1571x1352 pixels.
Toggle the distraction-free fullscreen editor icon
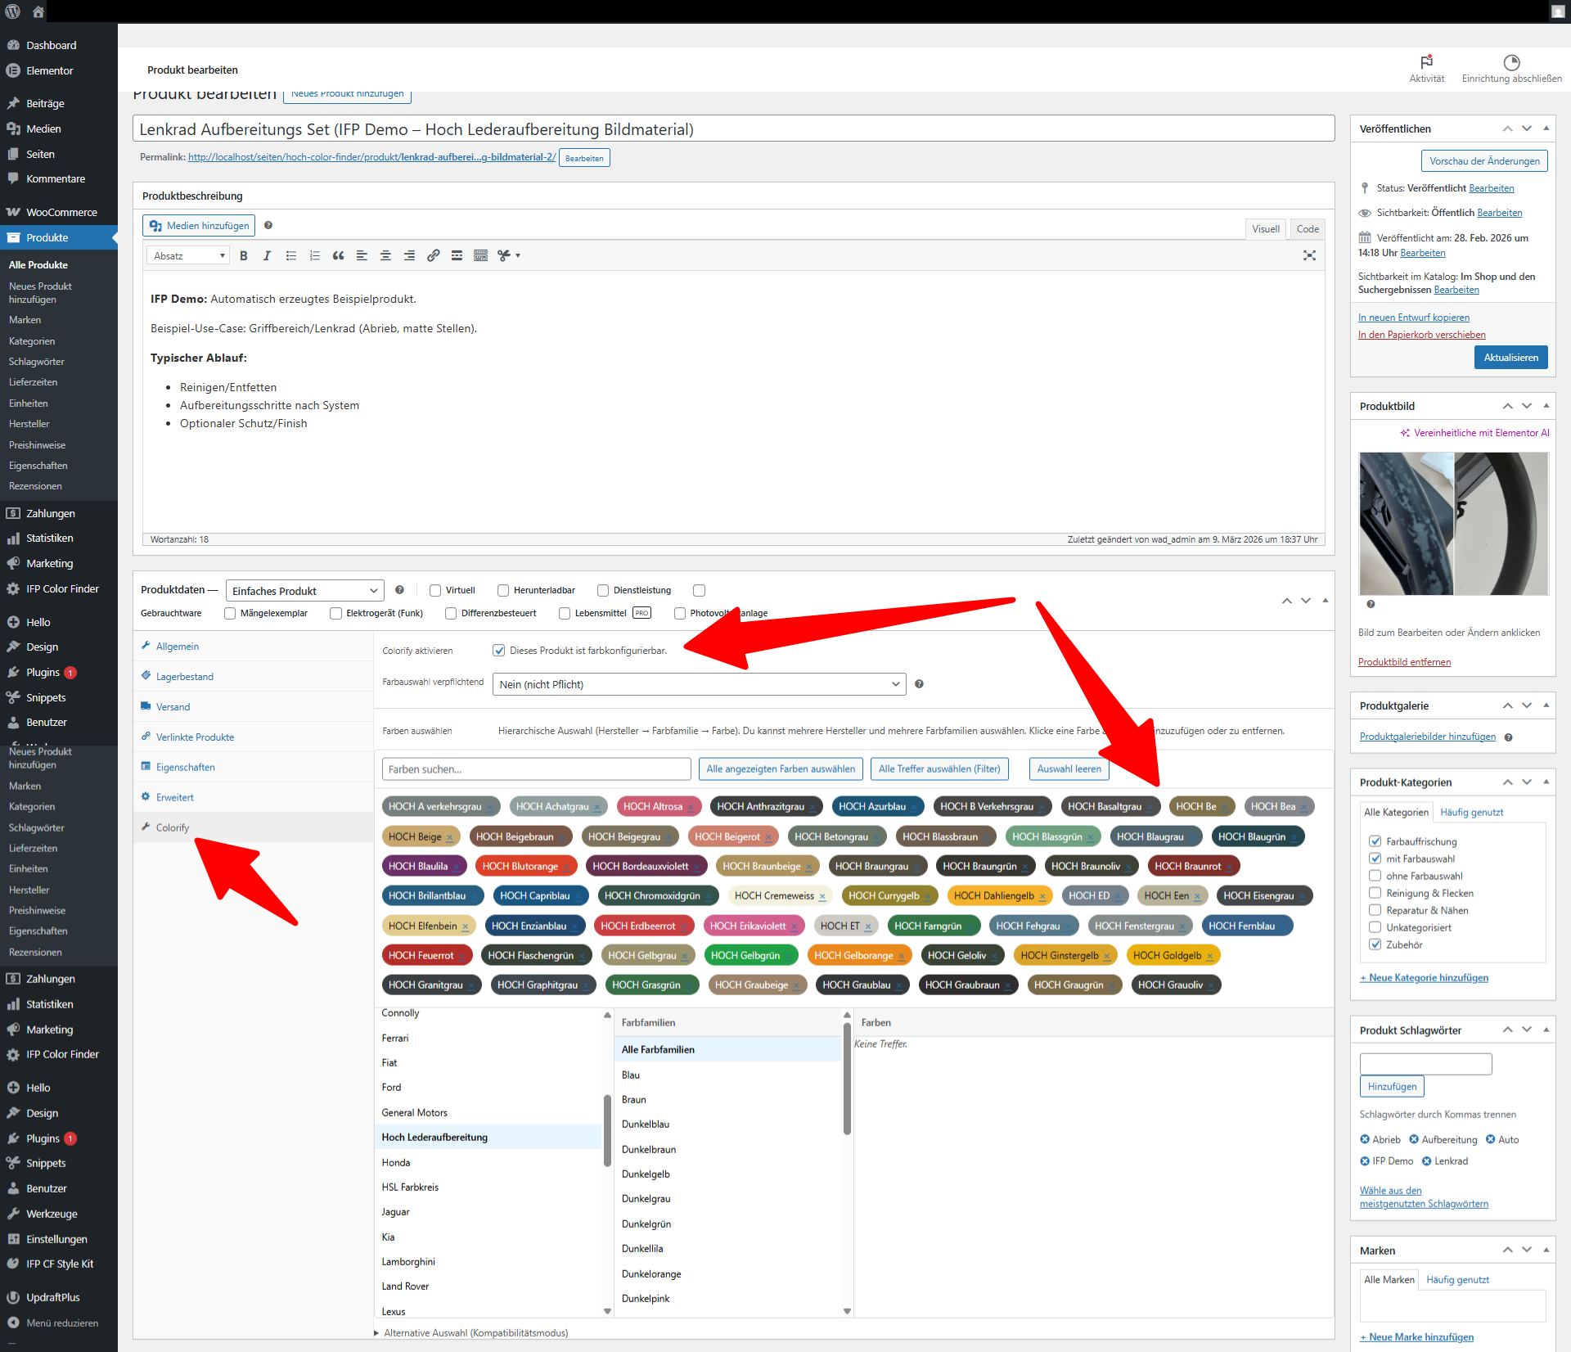1309,256
